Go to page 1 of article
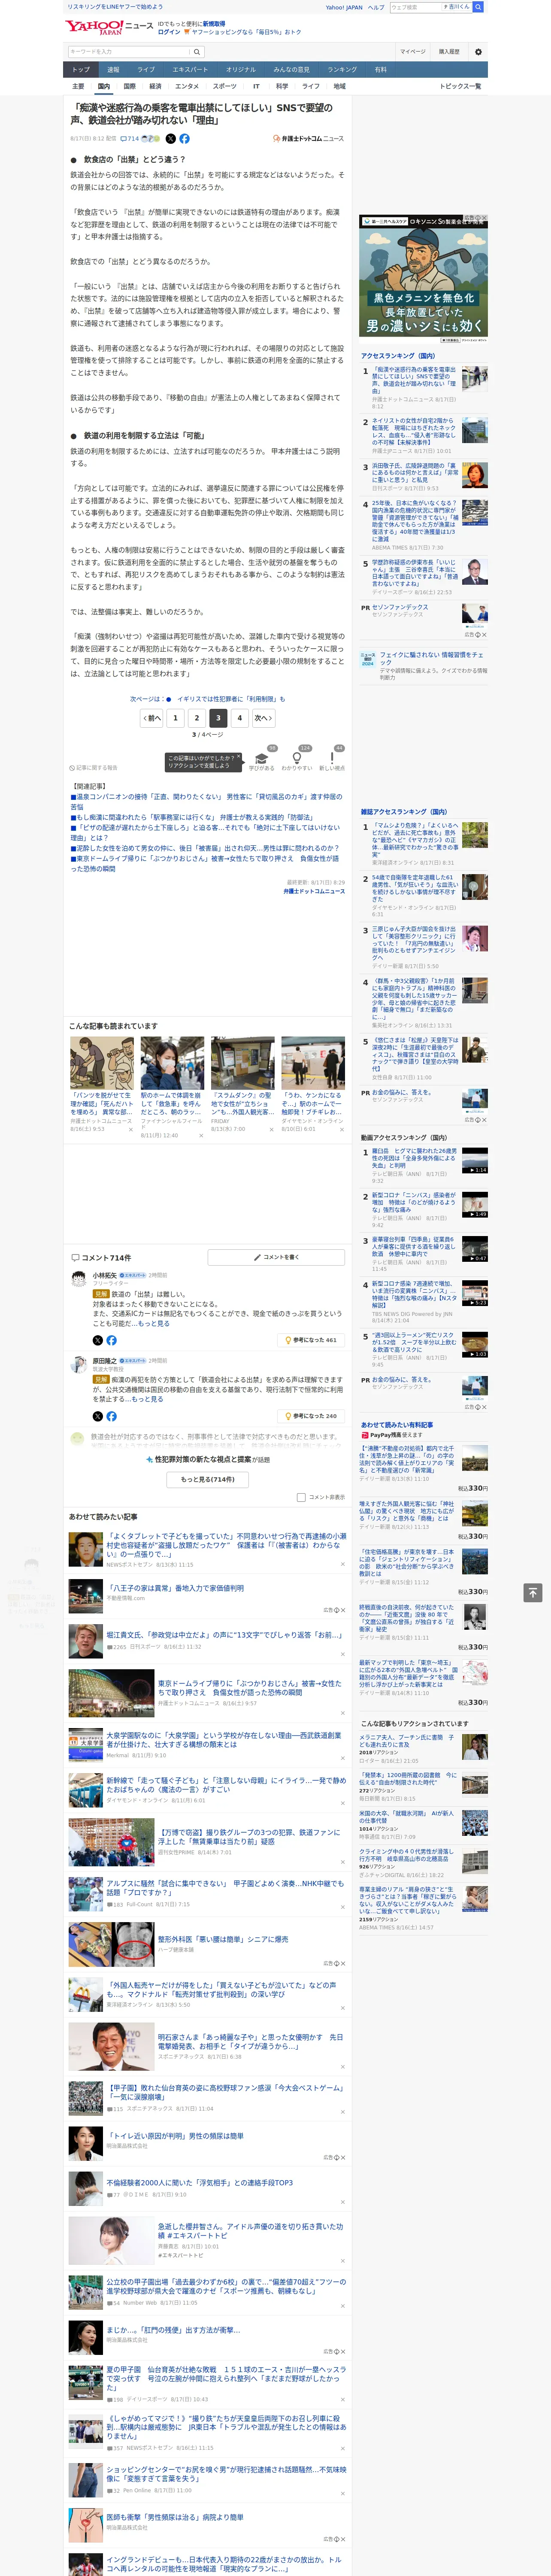The width and height of the screenshot is (551, 2576). click(x=175, y=717)
